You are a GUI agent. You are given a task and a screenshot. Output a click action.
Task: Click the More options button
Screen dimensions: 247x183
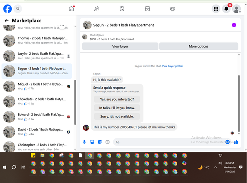pyautogui.click(x=199, y=46)
